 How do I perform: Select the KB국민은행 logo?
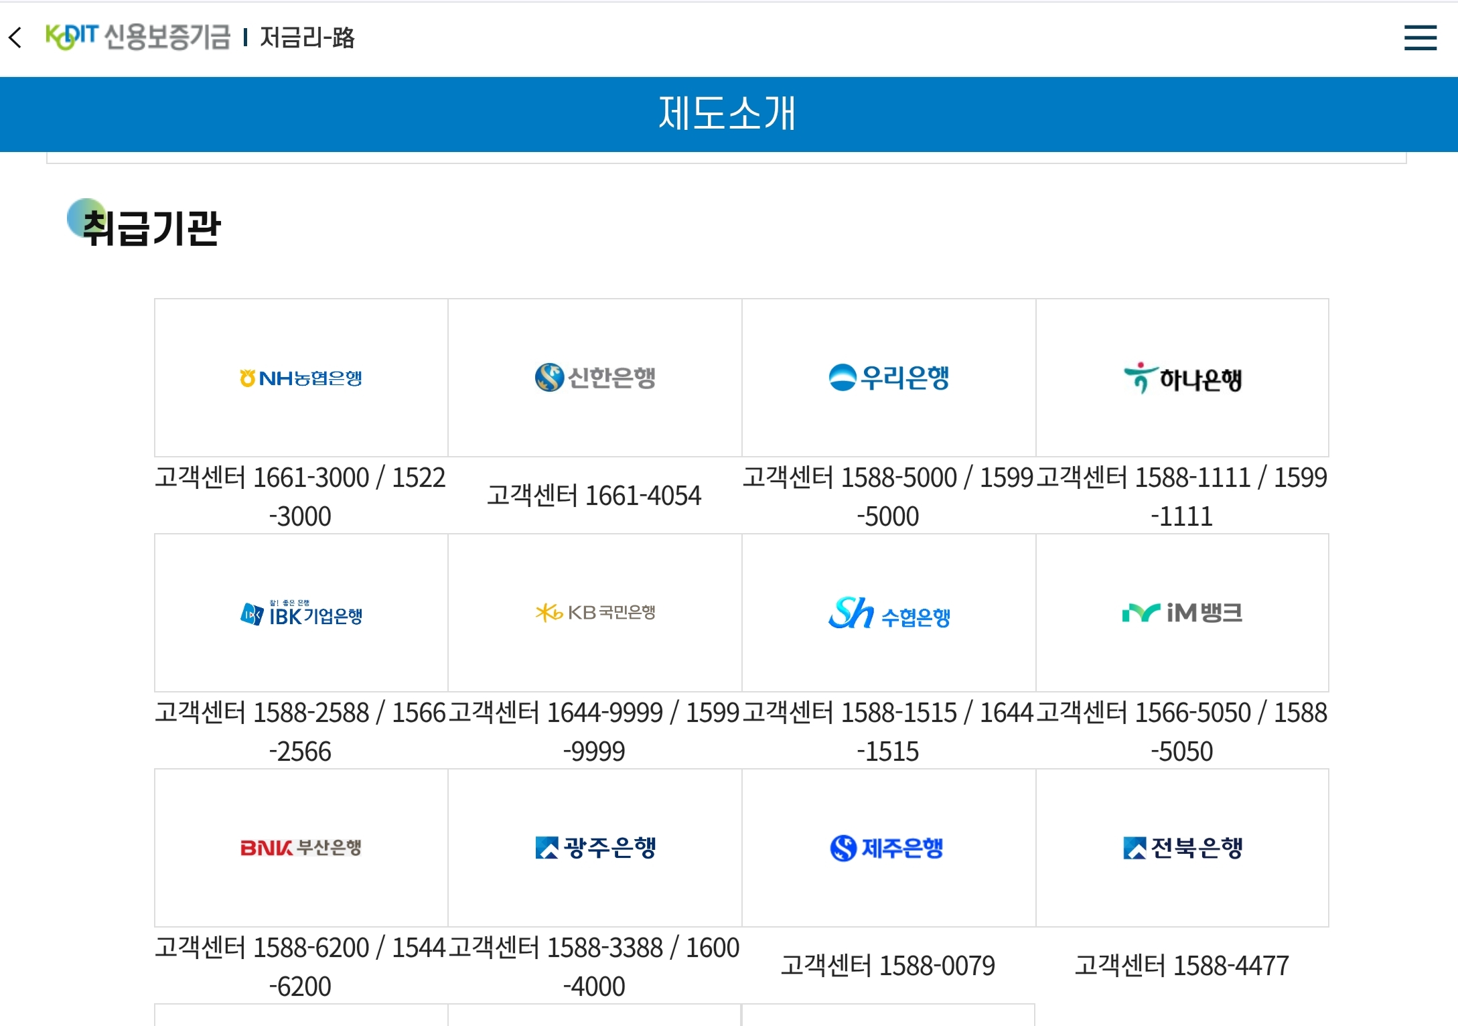(595, 611)
